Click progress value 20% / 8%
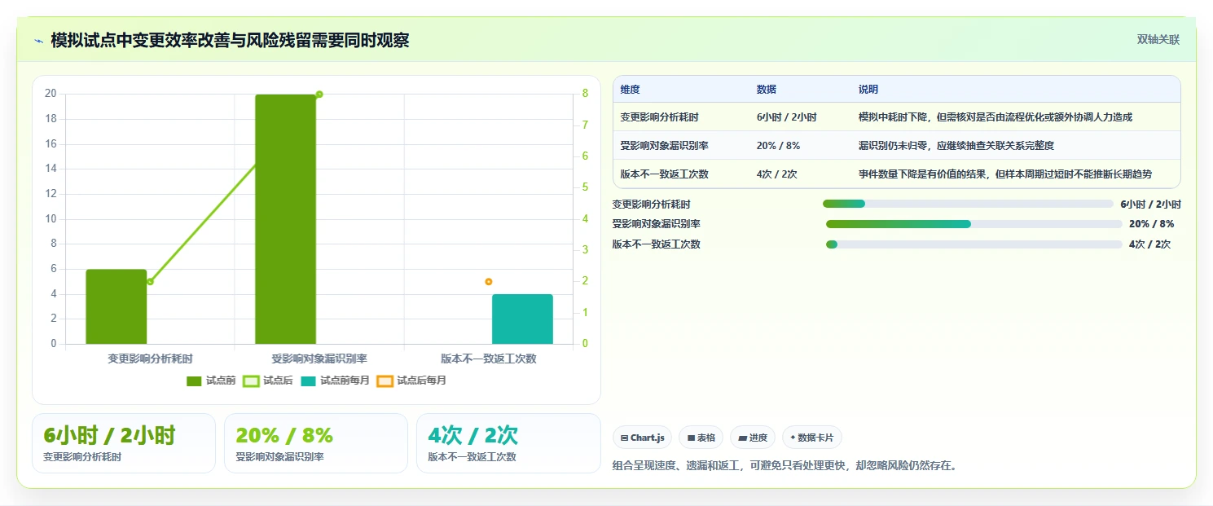The height and width of the screenshot is (506, 1213). 1151,224
